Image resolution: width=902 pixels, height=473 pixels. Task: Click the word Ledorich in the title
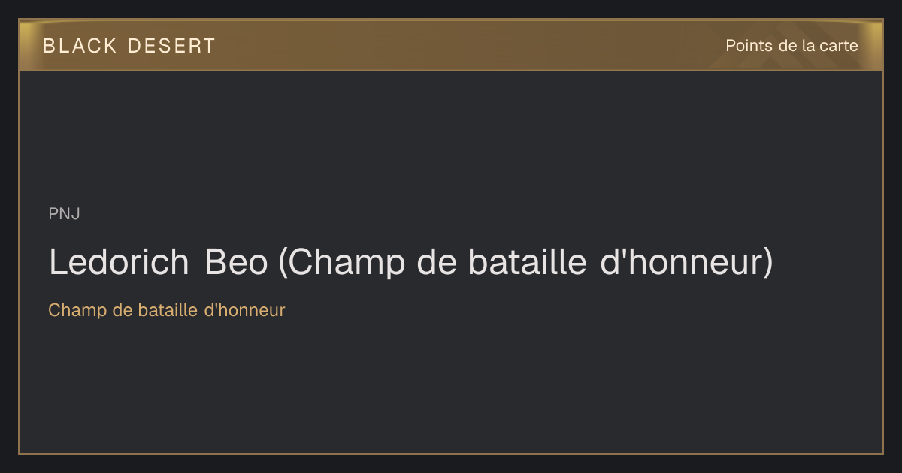click(119, 262)
